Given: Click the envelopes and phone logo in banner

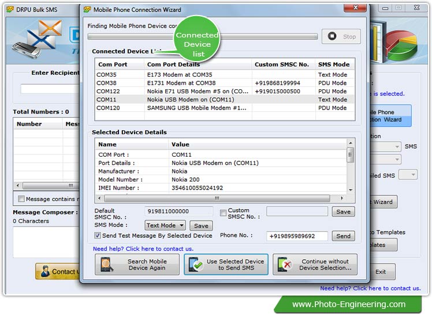Looking at the screenshot, I should (x=38, y=39).
